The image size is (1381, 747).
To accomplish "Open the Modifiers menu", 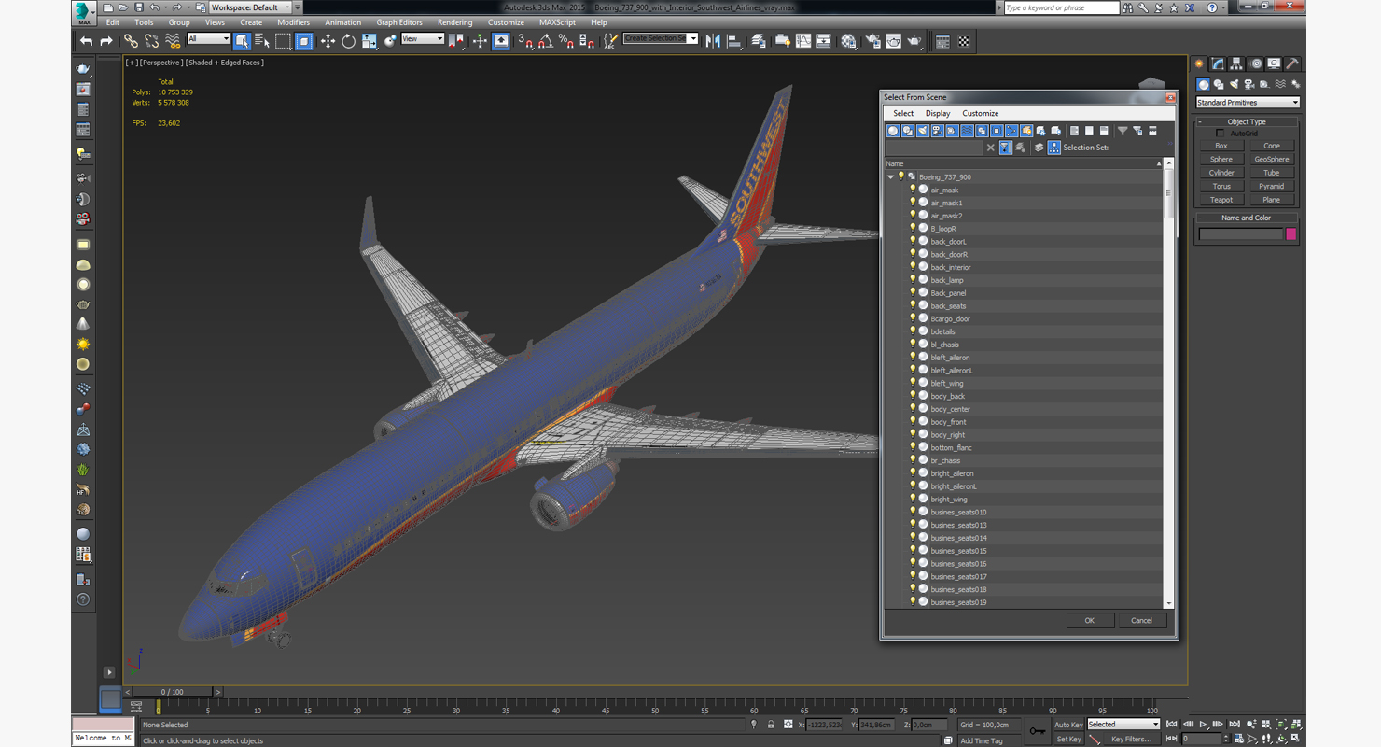I will click(x=294, y=22).
